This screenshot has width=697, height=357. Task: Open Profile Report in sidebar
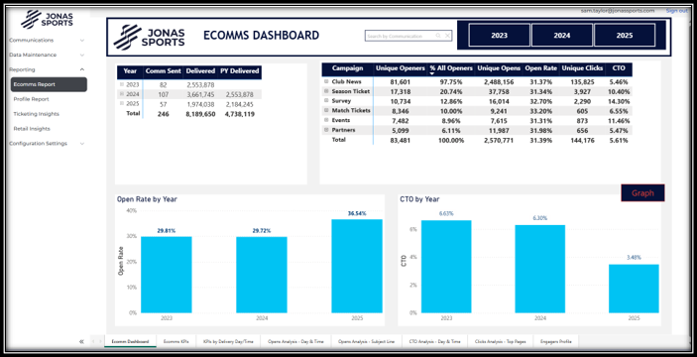[x=31, y=99]
